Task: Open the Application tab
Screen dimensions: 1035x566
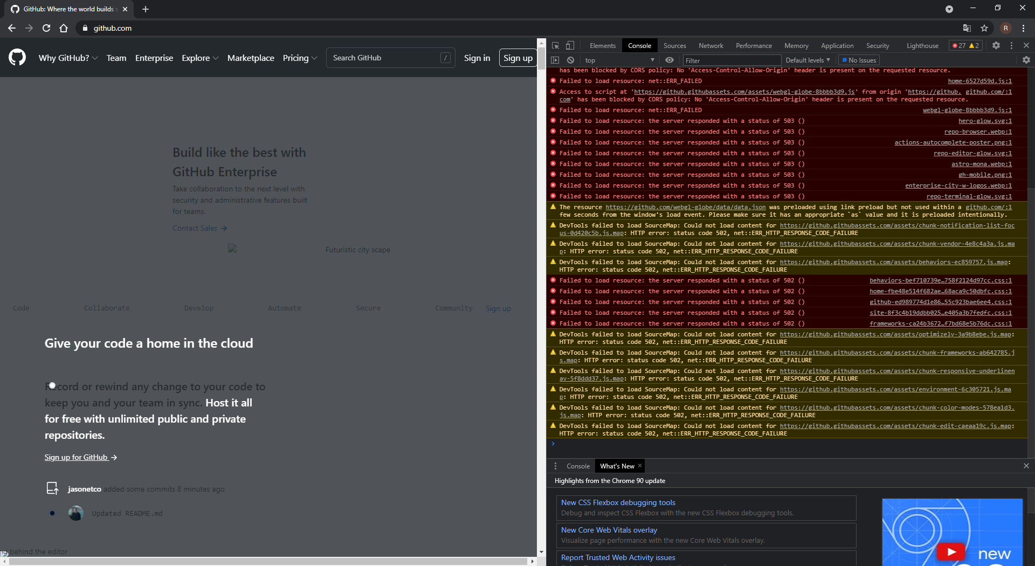Action: tap(837, 46)
